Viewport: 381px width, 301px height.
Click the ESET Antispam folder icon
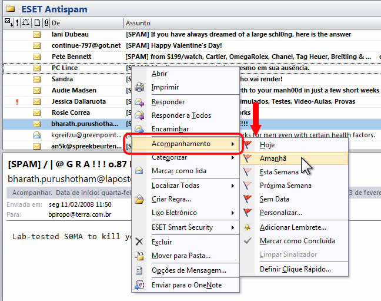(x=11, y=9)
